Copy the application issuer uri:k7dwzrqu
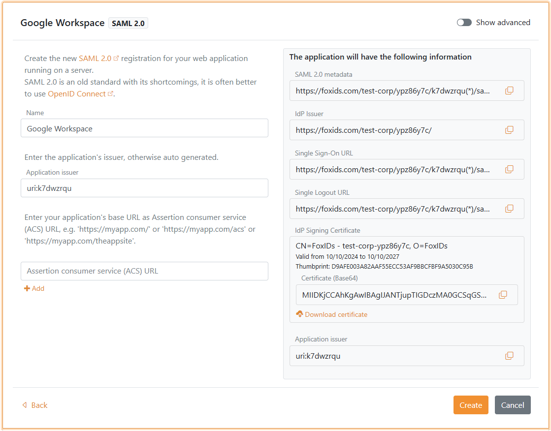Viewport: 551px width, 431px height. click(x=509, y=356)
